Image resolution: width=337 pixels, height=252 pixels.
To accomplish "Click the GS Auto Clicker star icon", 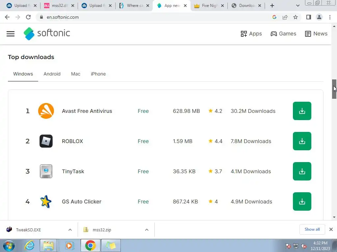I will point(46,202).
